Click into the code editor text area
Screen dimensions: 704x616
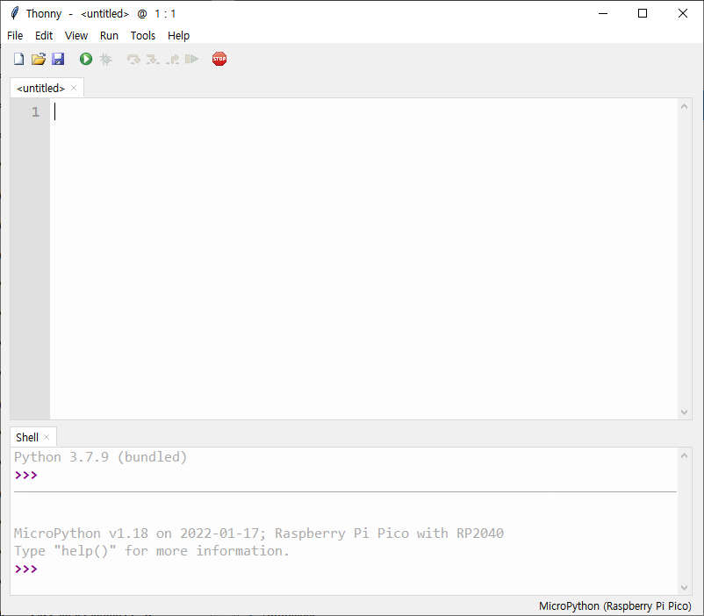(x=363, y=259)
